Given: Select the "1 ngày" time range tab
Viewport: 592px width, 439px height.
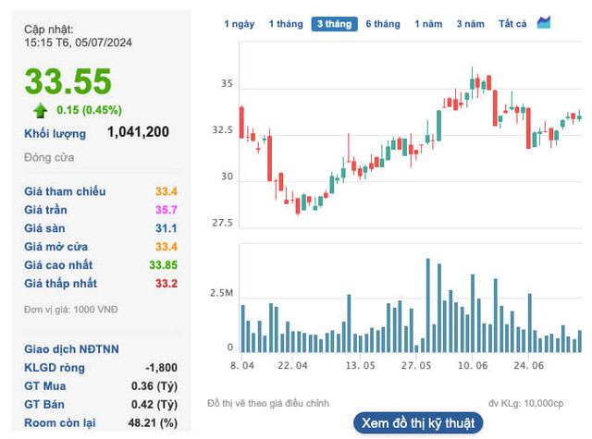Looking at the screenshot, I should click(x=240, y=24).
